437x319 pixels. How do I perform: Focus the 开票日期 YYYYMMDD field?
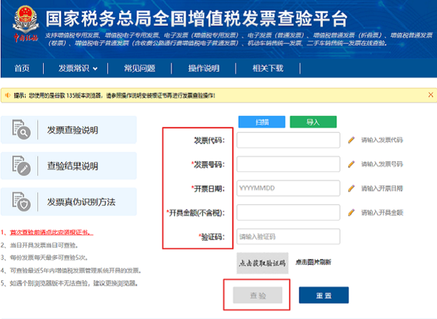pos(289,188)
